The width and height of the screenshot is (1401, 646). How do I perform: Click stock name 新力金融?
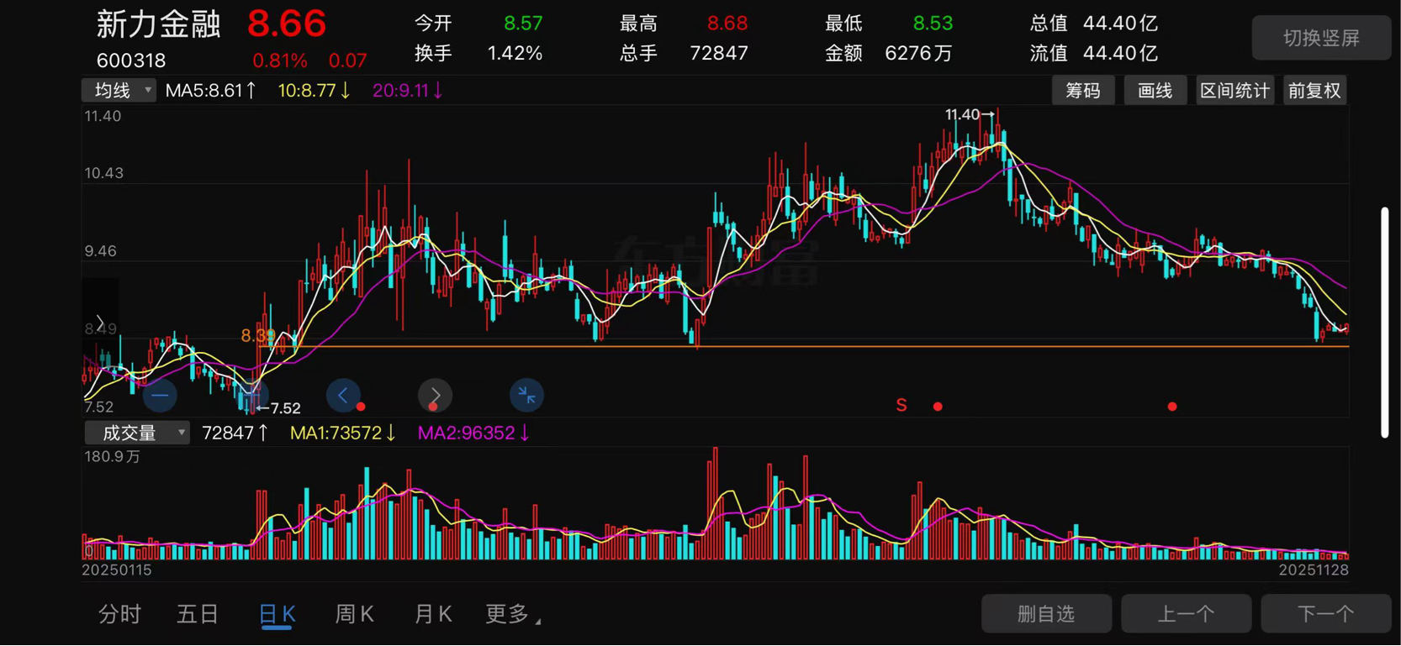tap(158, 24)
